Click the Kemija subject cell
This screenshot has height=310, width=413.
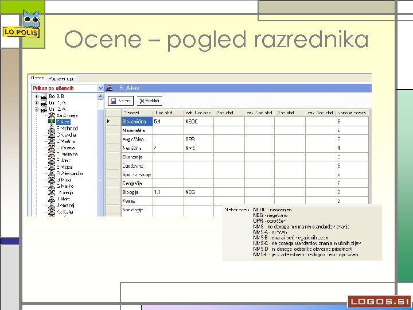pos(137,201)
